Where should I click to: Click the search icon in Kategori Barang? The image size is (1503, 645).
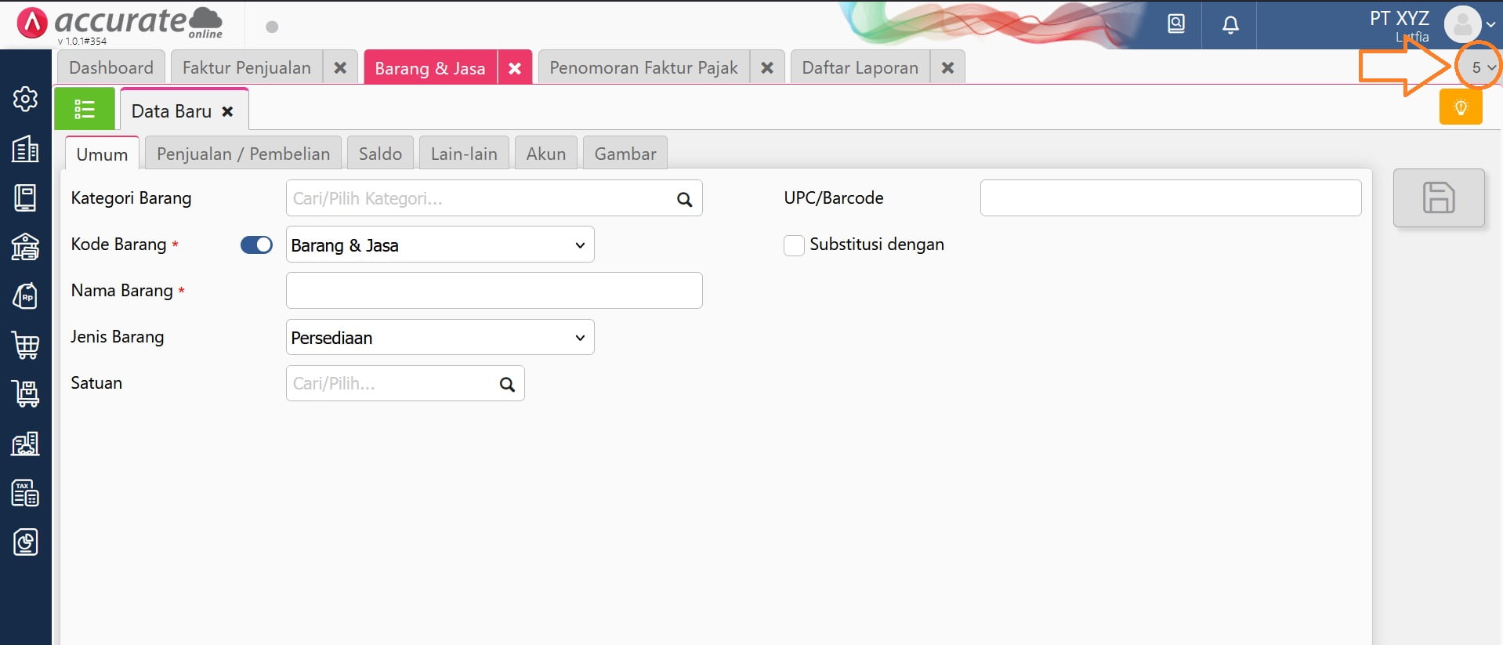click(x=684, y=199)
